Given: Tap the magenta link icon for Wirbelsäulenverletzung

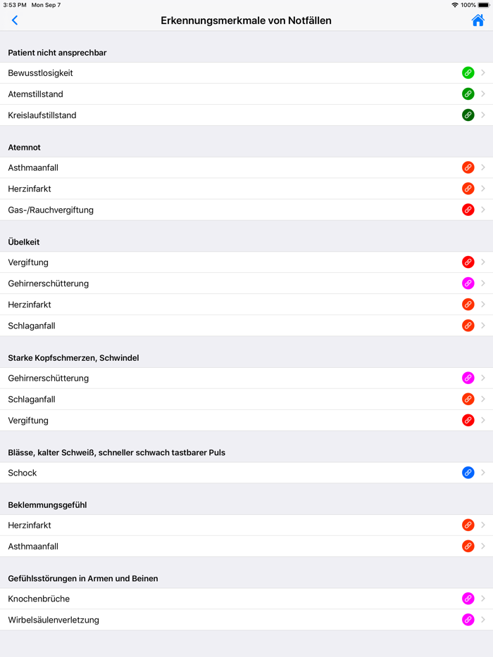Looking at the screenshot, I should point(468,620).
